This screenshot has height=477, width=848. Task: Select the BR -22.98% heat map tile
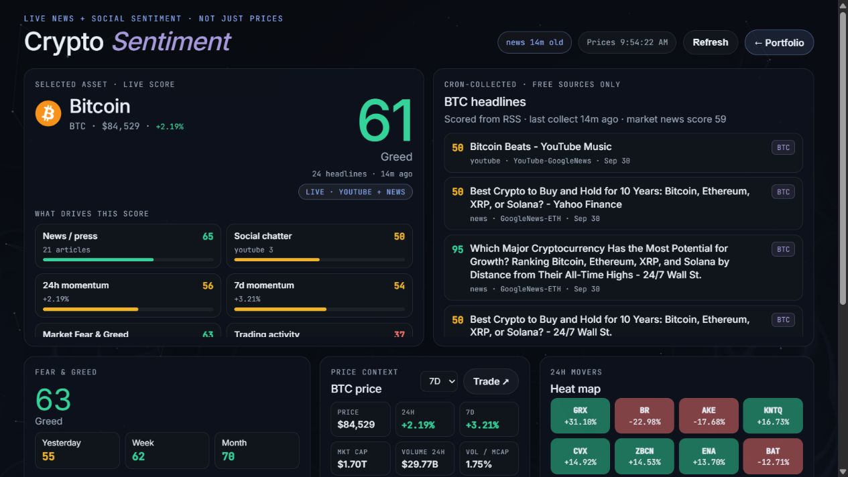coord(644,415)
